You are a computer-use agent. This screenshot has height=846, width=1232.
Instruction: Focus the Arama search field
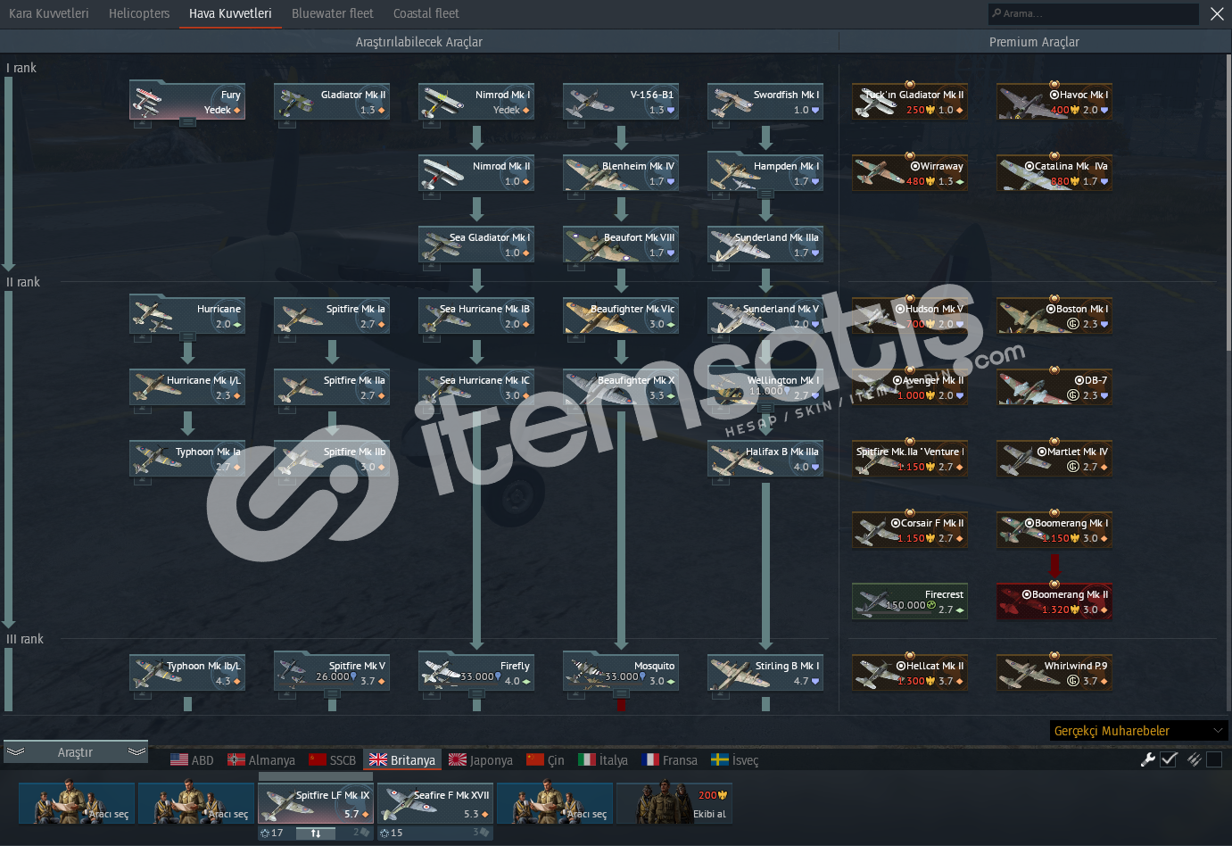click(1094, 13)
